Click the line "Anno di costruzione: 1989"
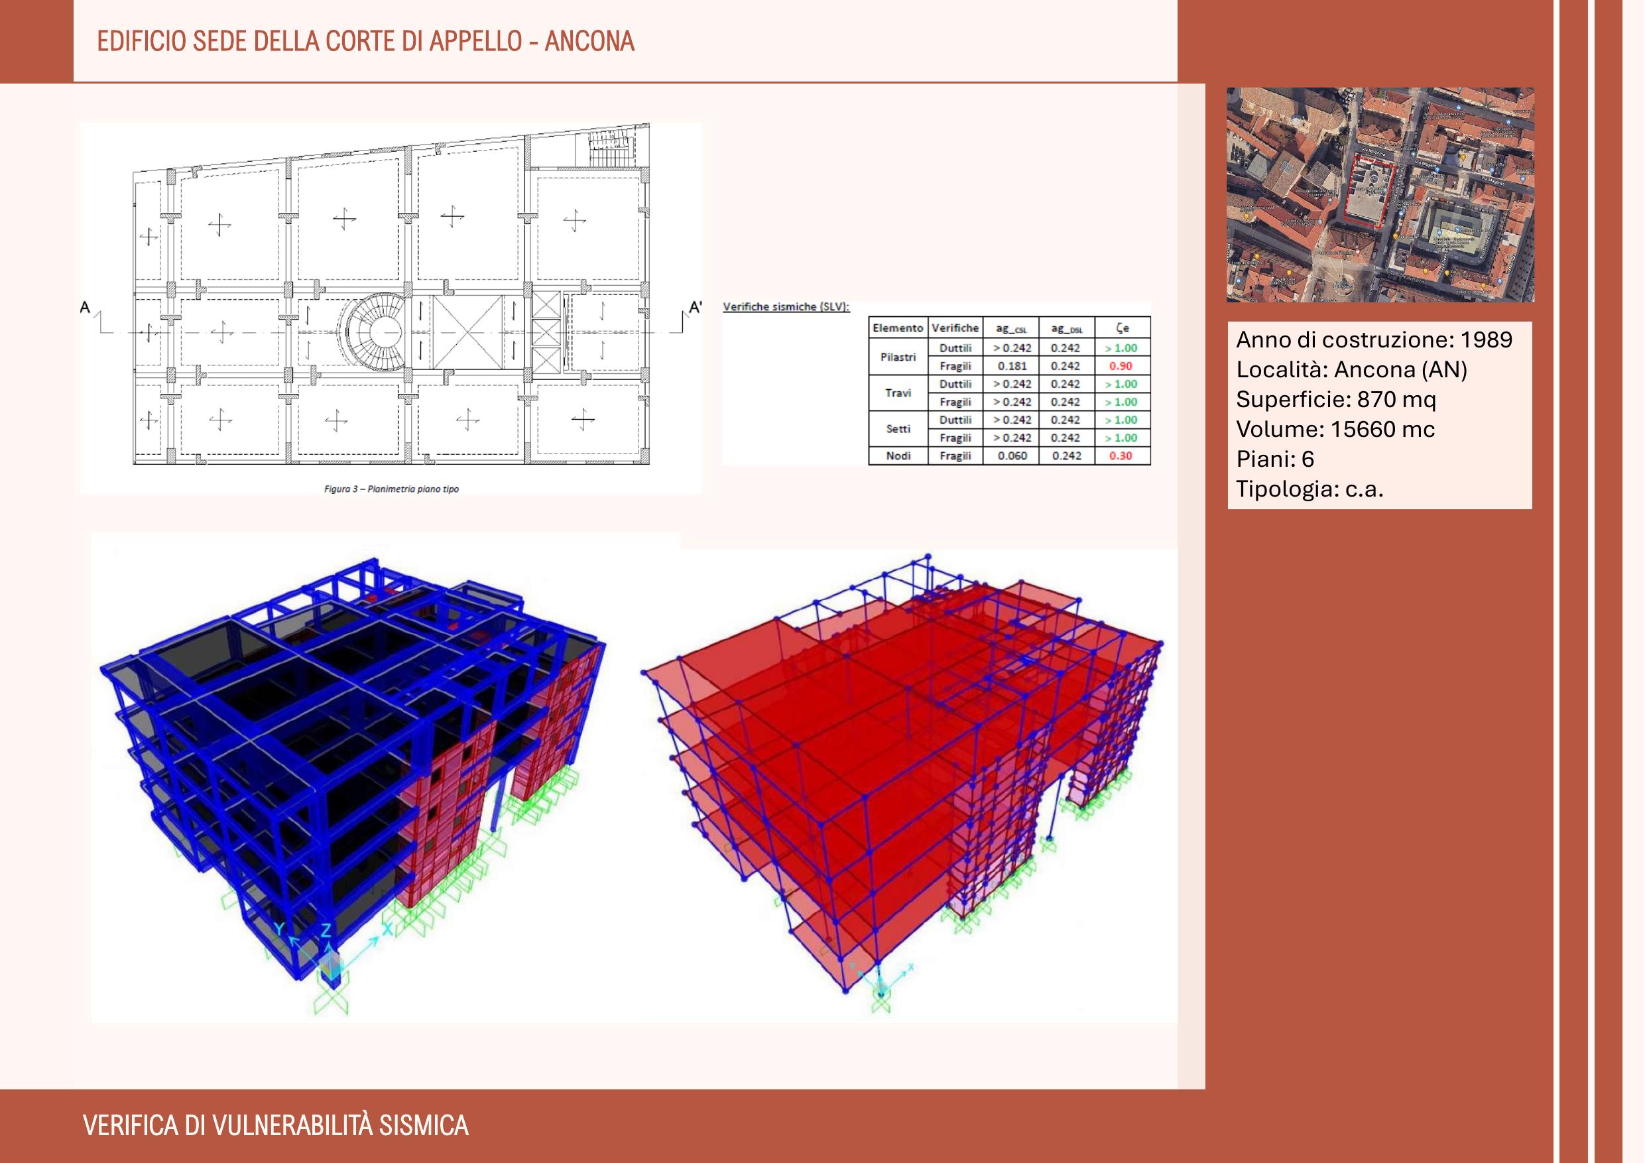The height and width of the screenshot is (1163, 1645). click(1373, 339)
